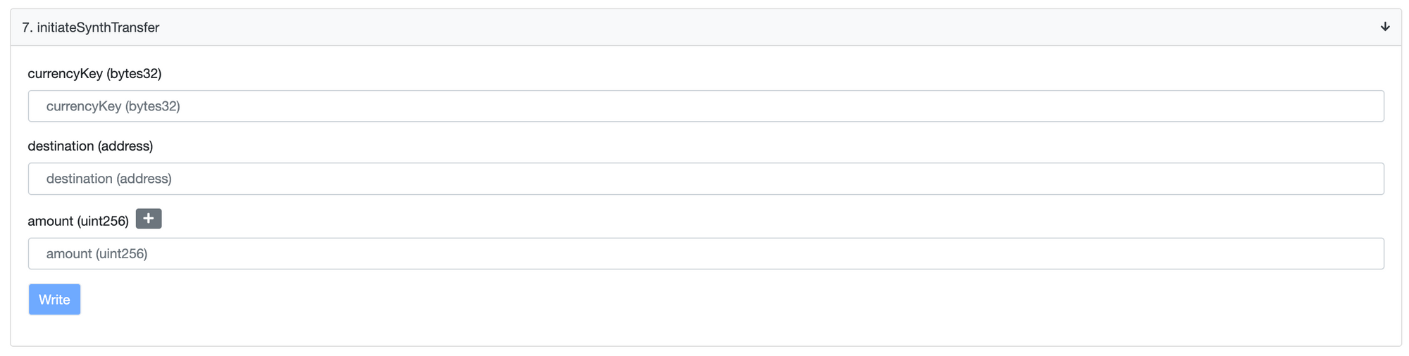This screenshot has height=356, width=1409.
Task: Click the plus icon beside amount (uint256)
Action: coord(149,219)
